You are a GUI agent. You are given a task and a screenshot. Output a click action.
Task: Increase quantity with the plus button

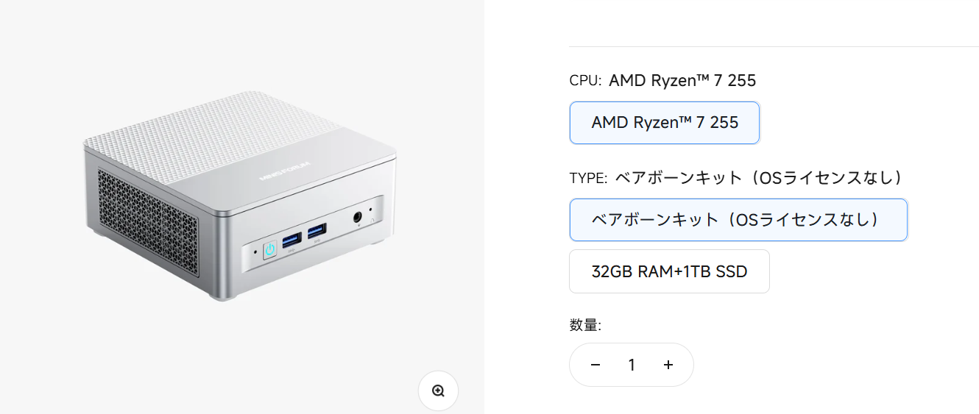(668, 365)
